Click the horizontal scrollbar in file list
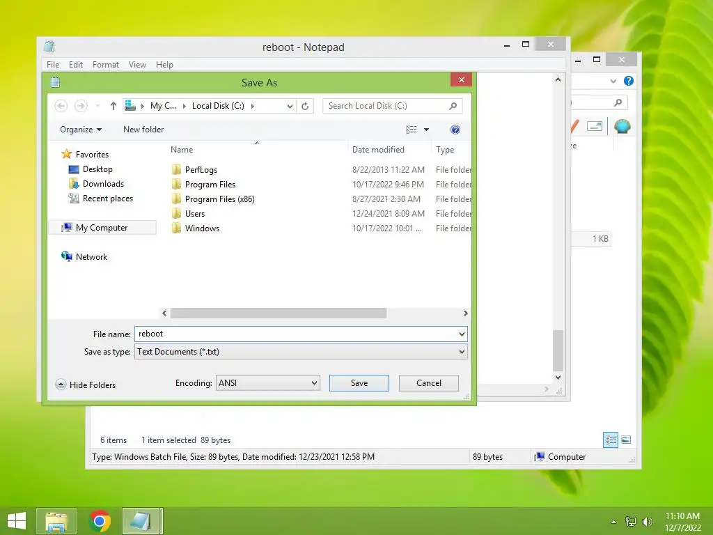This screenshot has height=535, width=713. tap(279, 313)
